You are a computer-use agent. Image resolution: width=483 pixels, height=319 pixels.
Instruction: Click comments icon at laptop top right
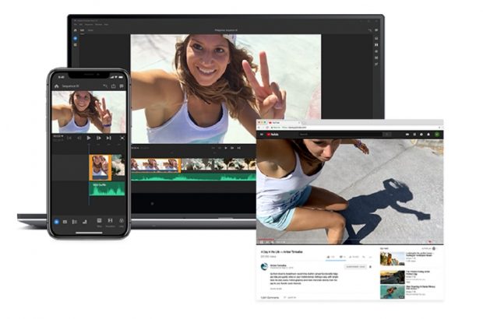(376, 30)
